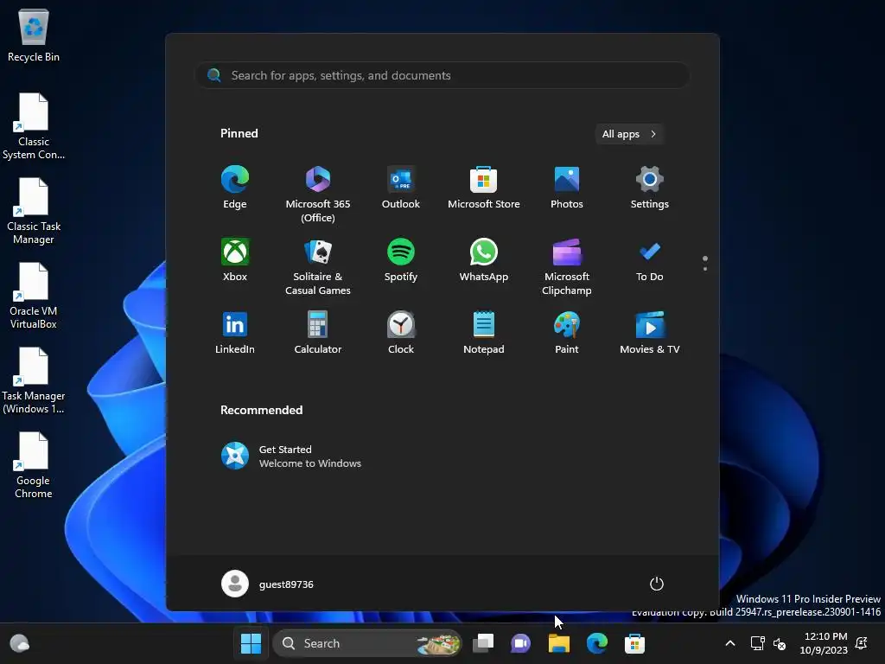This screenshot has height=664, width=885.
Task: Open Microsoft Store from taskbar
Action: click(634, 643)
